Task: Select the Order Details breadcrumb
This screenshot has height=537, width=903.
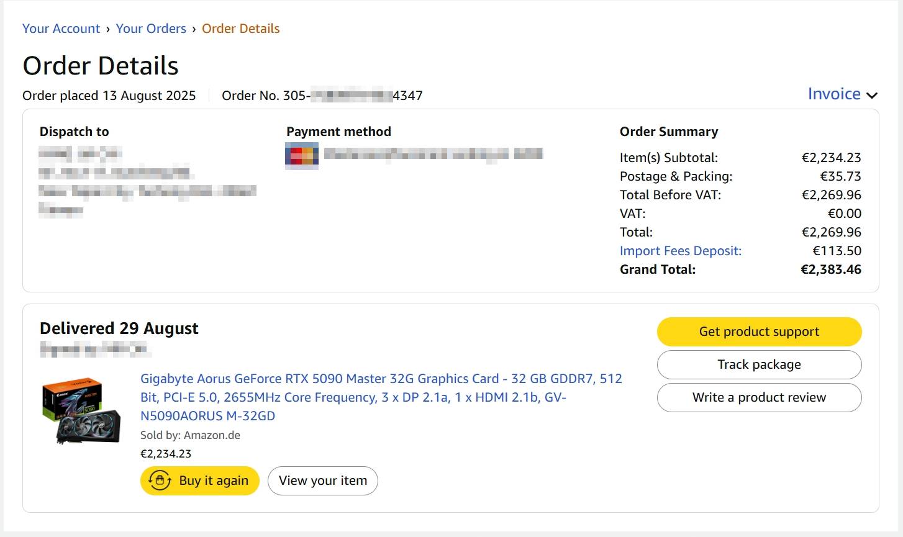Action: 240,29
